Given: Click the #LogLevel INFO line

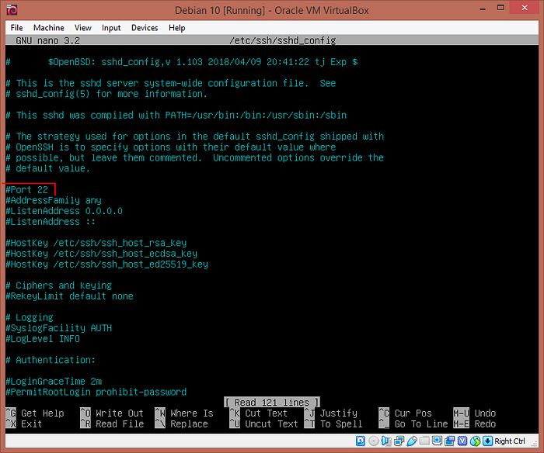Looking at the screenshot, I should [x=43, y=339].
